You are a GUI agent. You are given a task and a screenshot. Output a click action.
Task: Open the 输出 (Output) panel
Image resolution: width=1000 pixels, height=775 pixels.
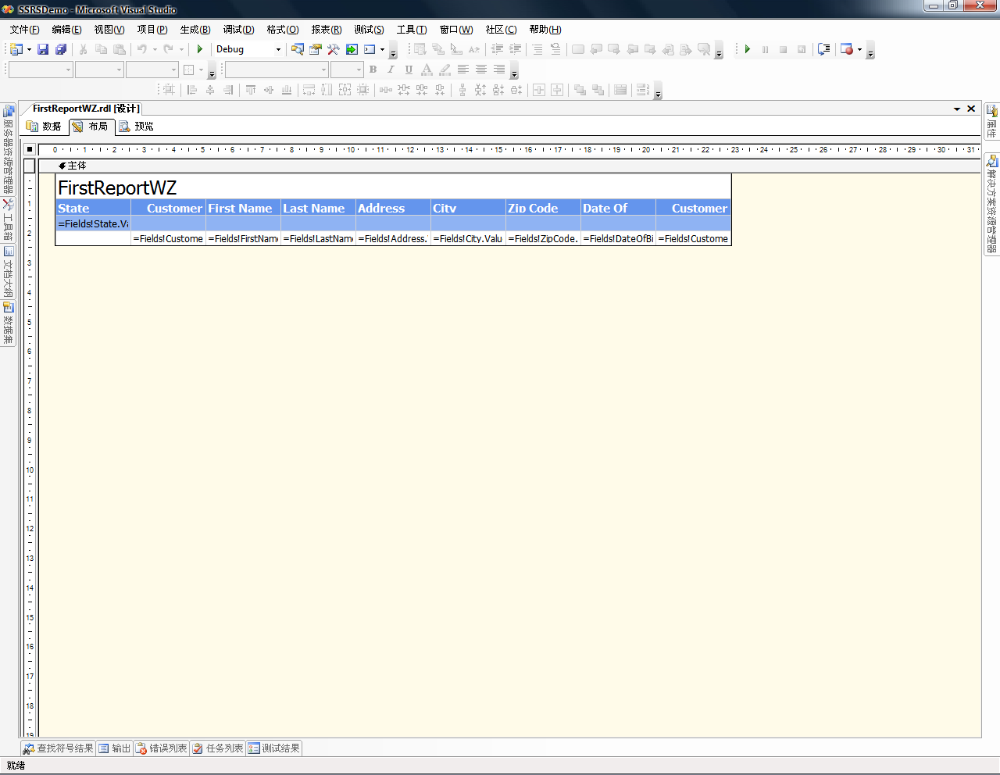(x=115, y=748)
